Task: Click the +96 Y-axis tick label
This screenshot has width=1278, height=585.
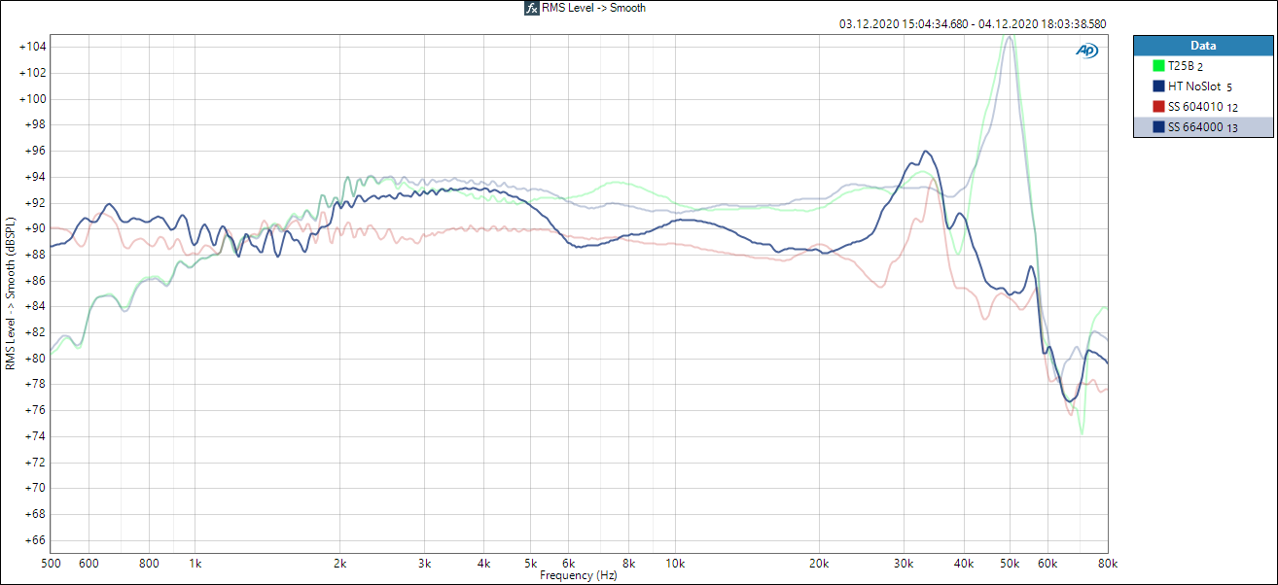Action: tap(34, 151)
